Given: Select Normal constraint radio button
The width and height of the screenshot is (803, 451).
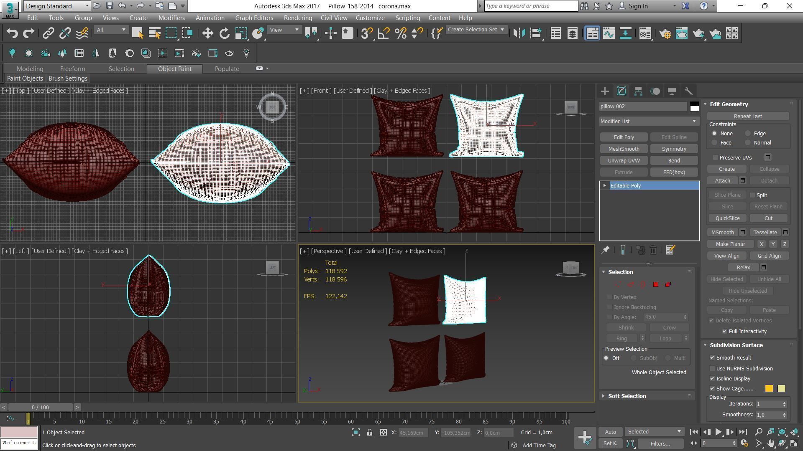Looking at the screenshot, I should 748,143.
